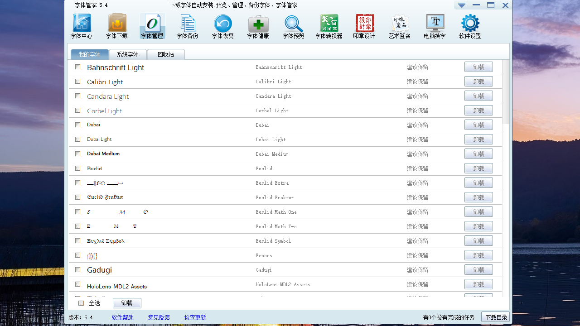Enable the 全选 select-all checkbox

click(x=81, y=303)
